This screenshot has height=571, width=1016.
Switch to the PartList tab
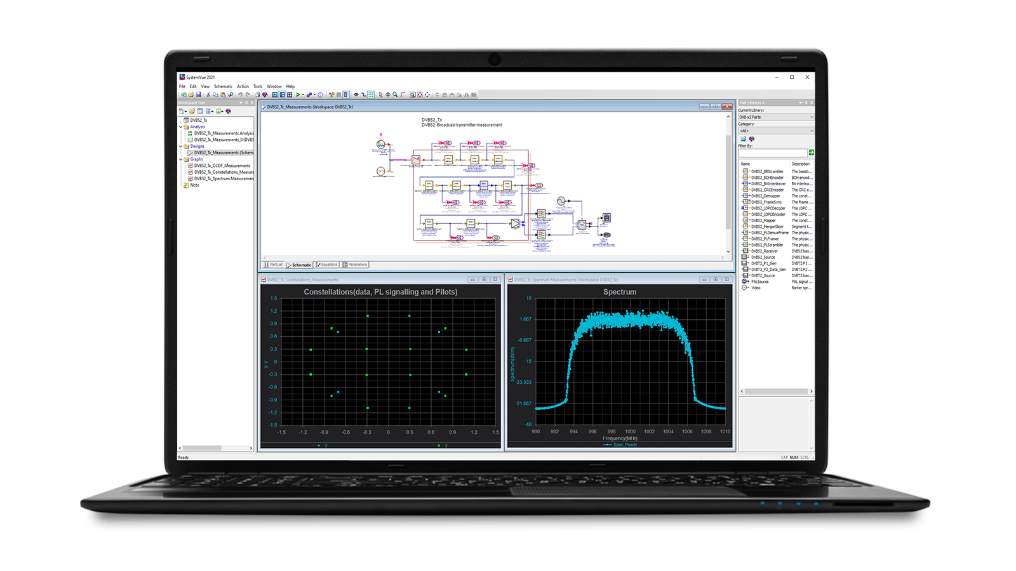pos(273,265)
